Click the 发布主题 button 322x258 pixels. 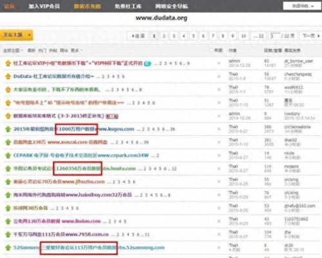pyautogui.click(x=14, y=35)
